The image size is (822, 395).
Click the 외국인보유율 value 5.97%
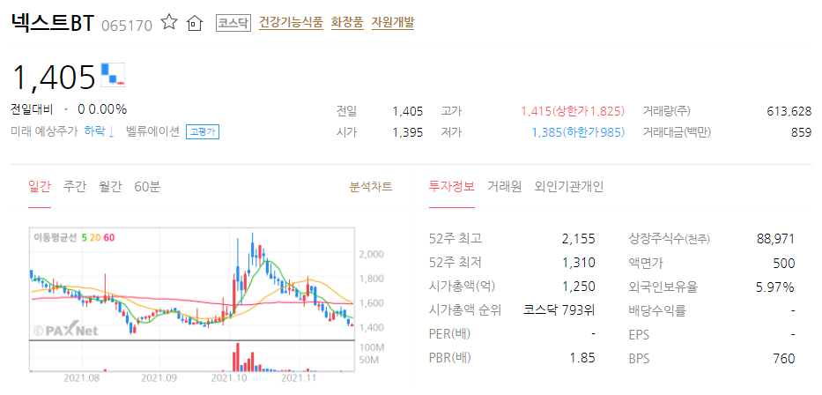[773, 287]
